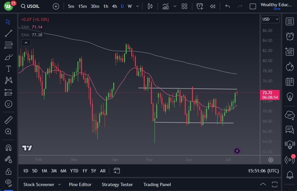Open the calendar panel in right sidebar

tap(289, 81)
